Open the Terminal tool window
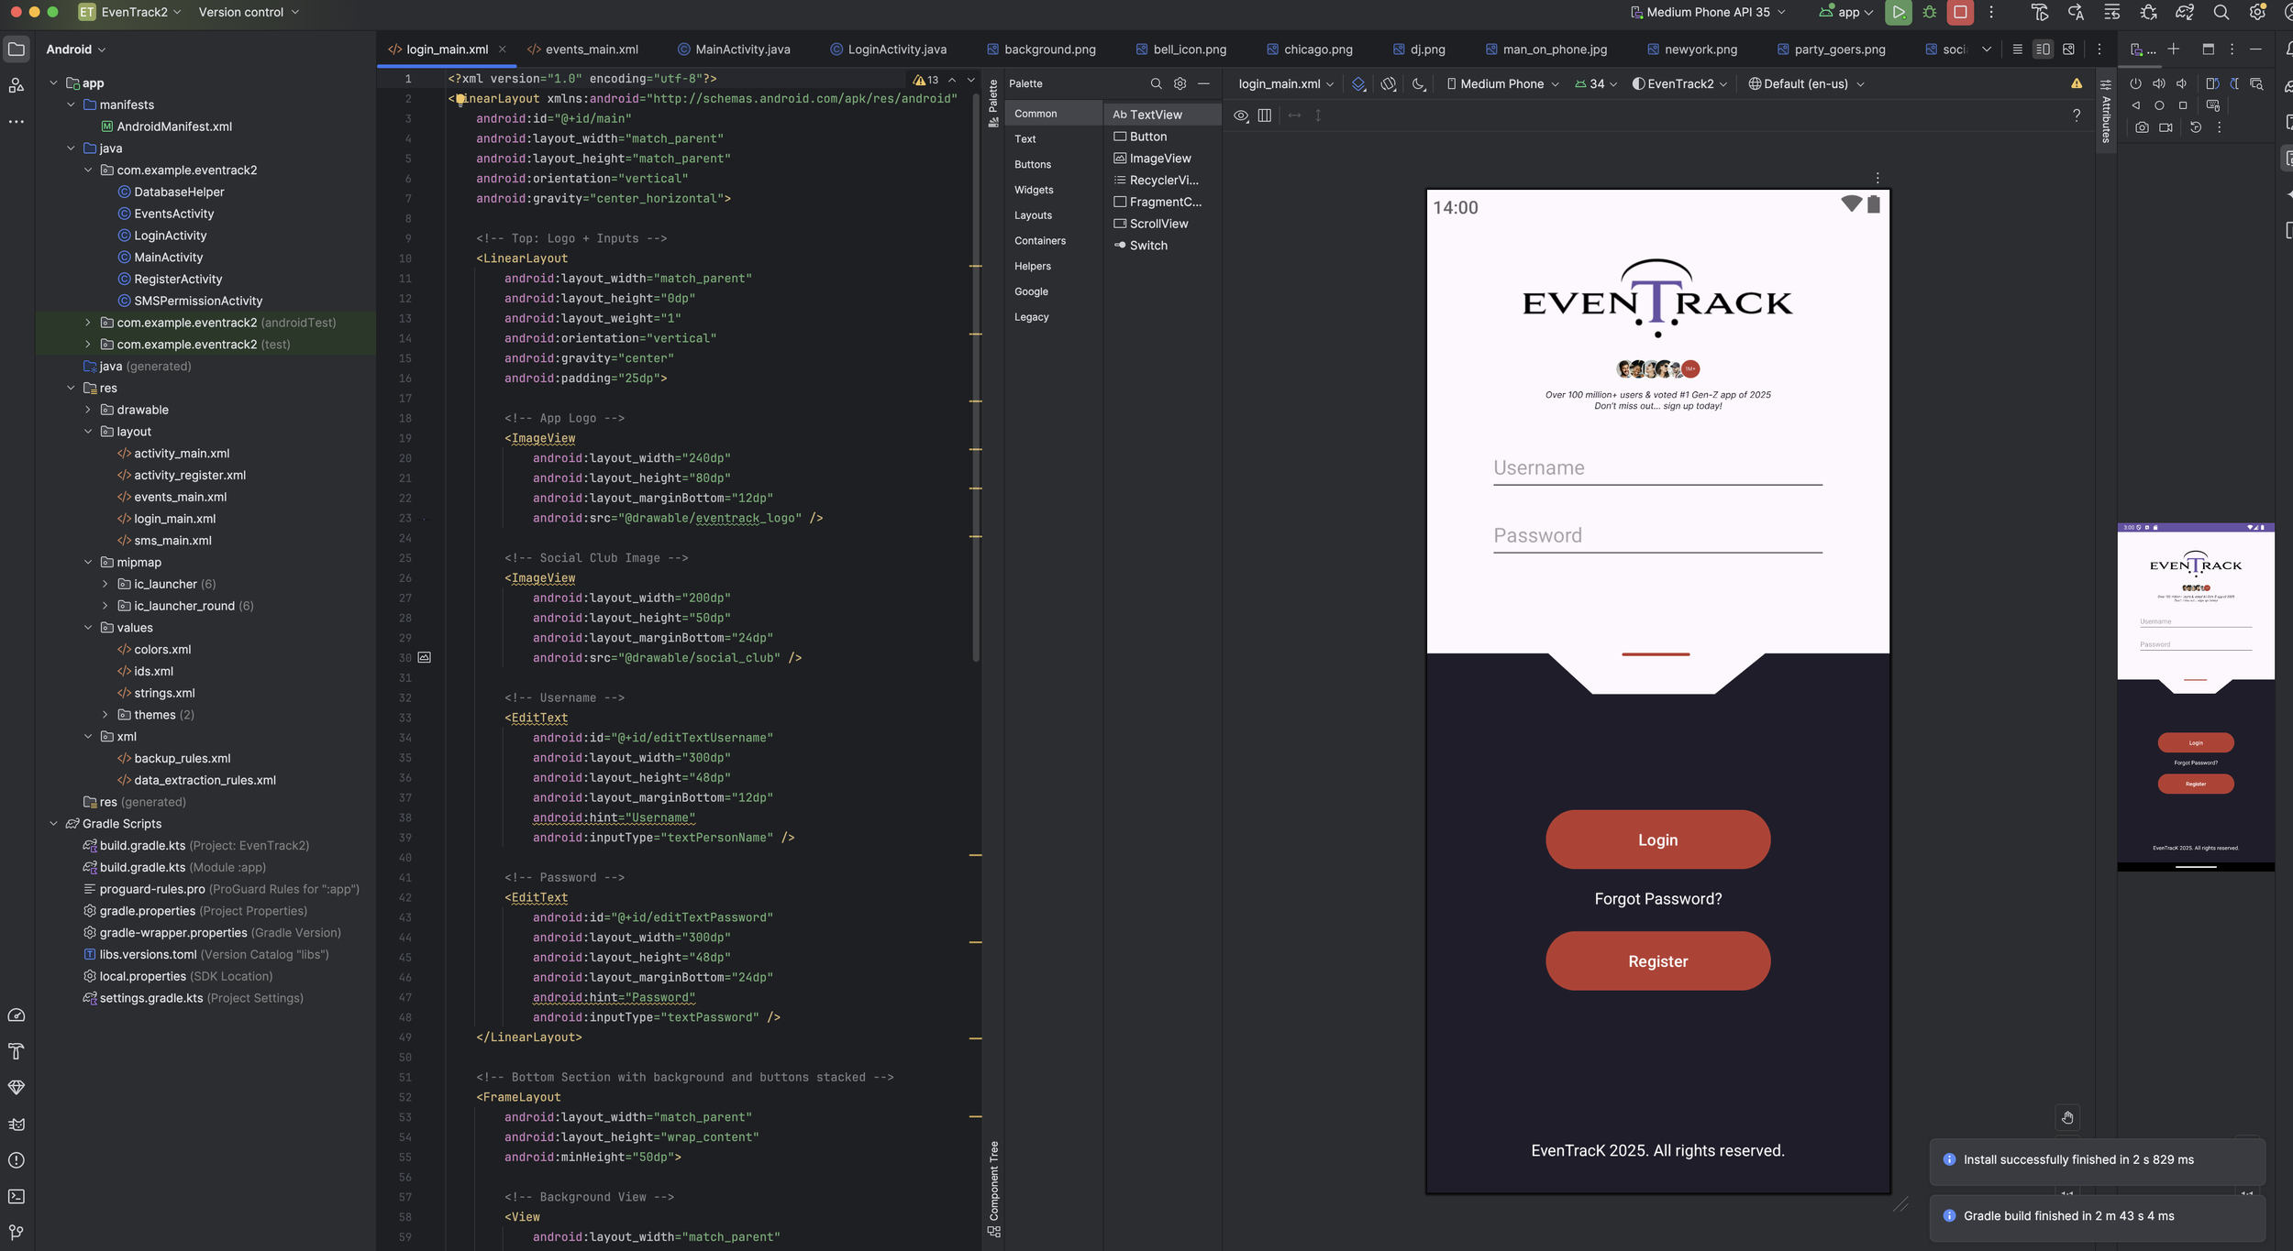The image size is (2293, 1251). tap(17, 1196)
